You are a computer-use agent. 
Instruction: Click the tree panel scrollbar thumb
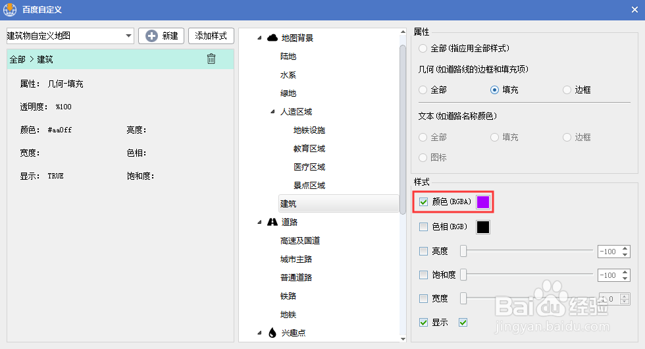click(x=403, y=129)
